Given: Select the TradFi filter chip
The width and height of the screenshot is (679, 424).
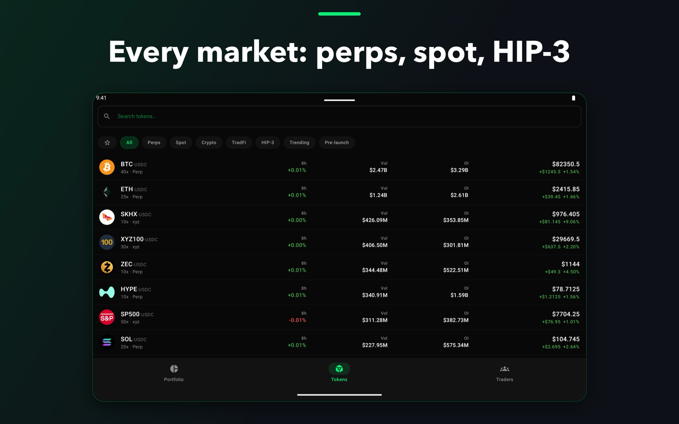Looking at the screenshot, I should click(x=239, y=142).
